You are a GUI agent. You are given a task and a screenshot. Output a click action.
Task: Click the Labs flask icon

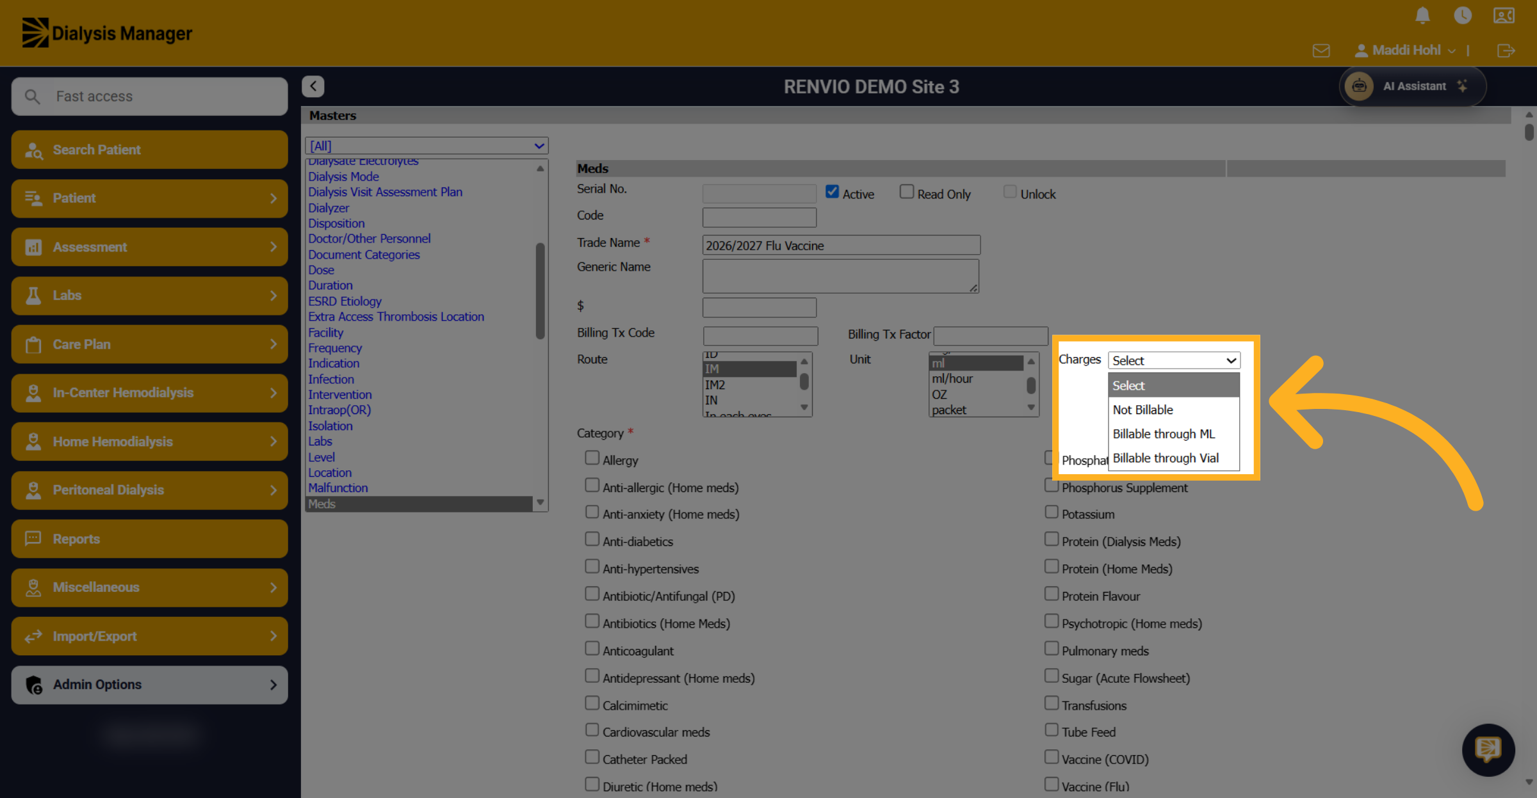(33, 296)
